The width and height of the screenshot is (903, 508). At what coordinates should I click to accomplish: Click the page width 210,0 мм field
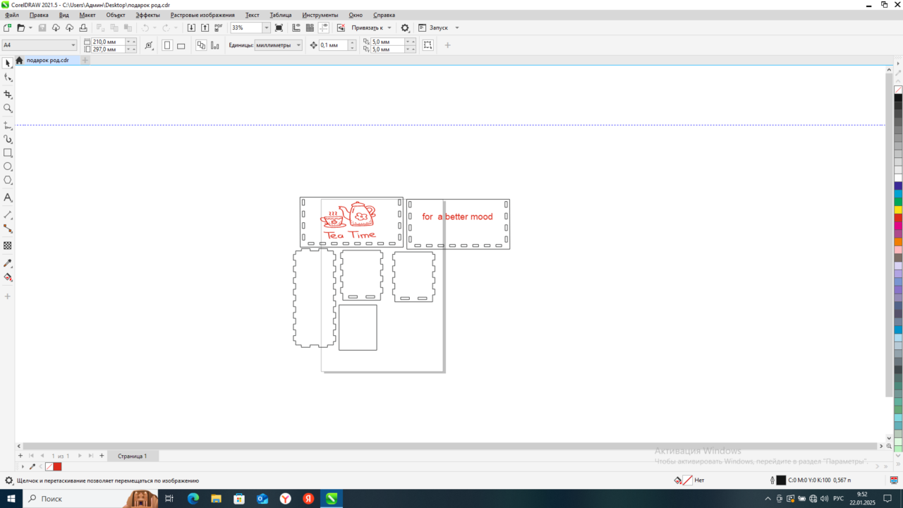[x=109, y=42]
